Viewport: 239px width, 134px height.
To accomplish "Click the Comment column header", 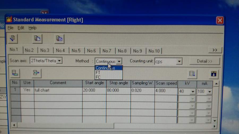I will 58,83.
